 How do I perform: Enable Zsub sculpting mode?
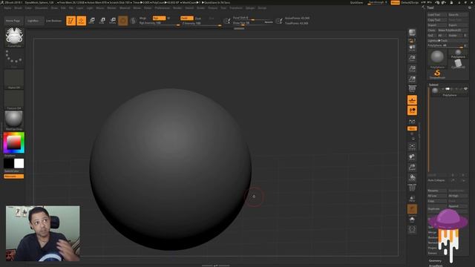(x=198, y=18)
